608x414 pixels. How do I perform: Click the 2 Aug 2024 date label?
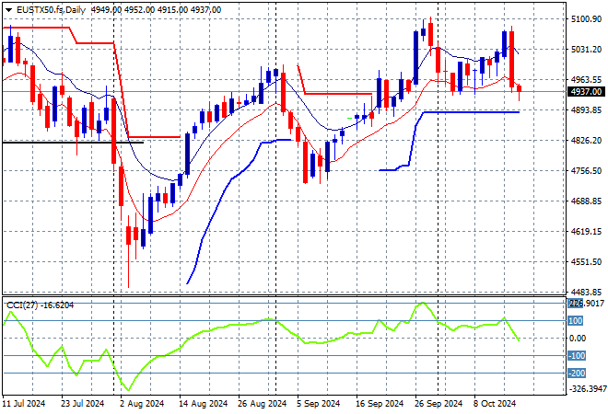[x=141, y=403]
